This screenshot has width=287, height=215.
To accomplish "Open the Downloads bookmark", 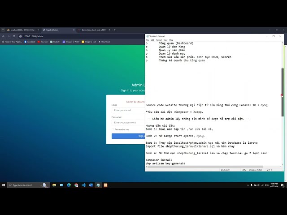I will click(104, 42).
